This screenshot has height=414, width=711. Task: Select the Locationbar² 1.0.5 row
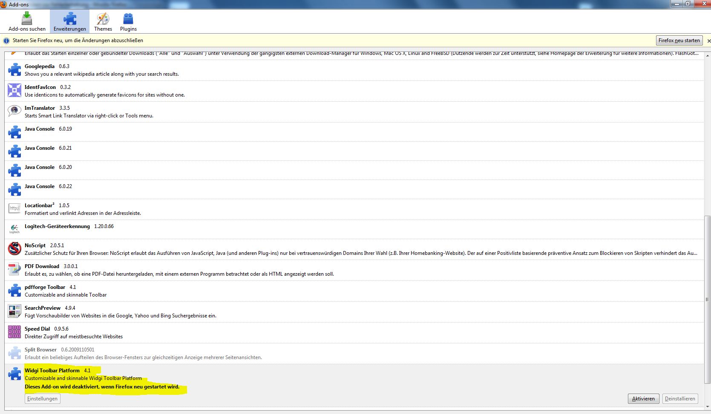tap(354, 209)
